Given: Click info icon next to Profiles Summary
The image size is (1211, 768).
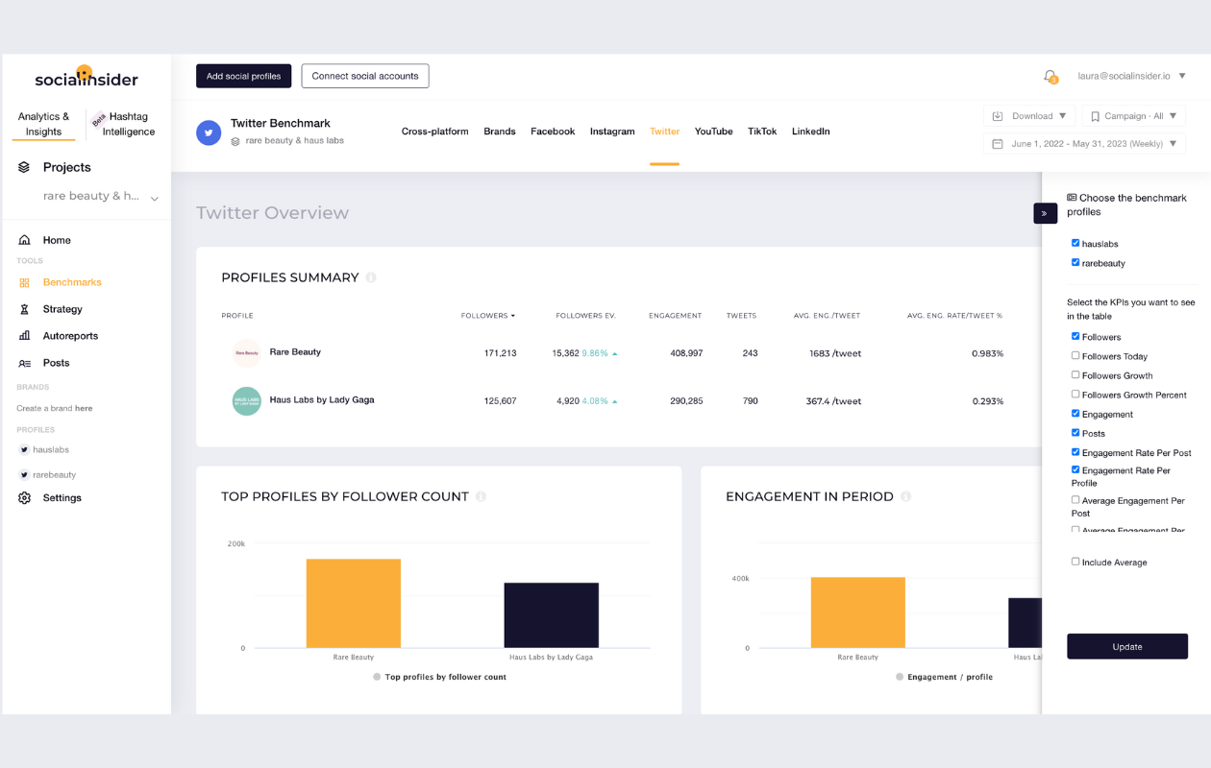Looking at the screenshot, I should click(x=371, y=277).
